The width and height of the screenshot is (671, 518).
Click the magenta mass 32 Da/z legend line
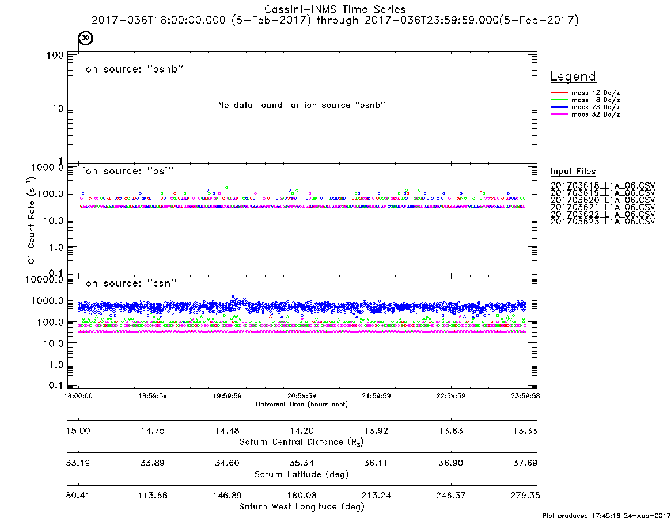[559, 114]
